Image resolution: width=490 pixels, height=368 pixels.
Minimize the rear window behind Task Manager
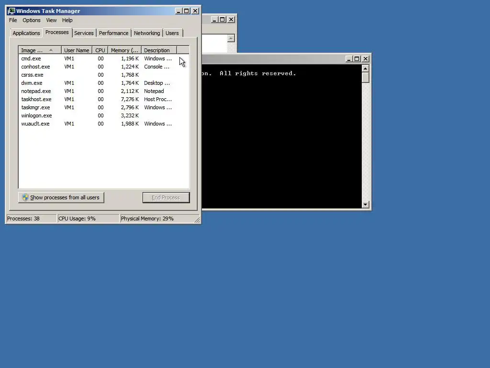coord(214,19)
